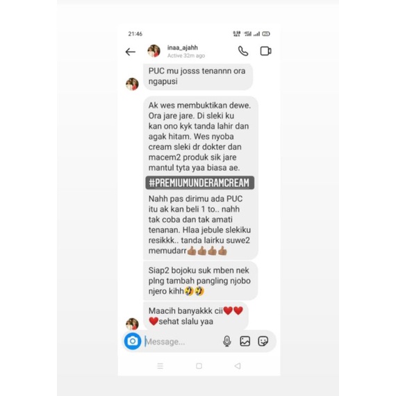Tap sender avatar beside 'PUC mu josss' message
Viewport: 396px width, 396px height.
(x=132, y=84)
